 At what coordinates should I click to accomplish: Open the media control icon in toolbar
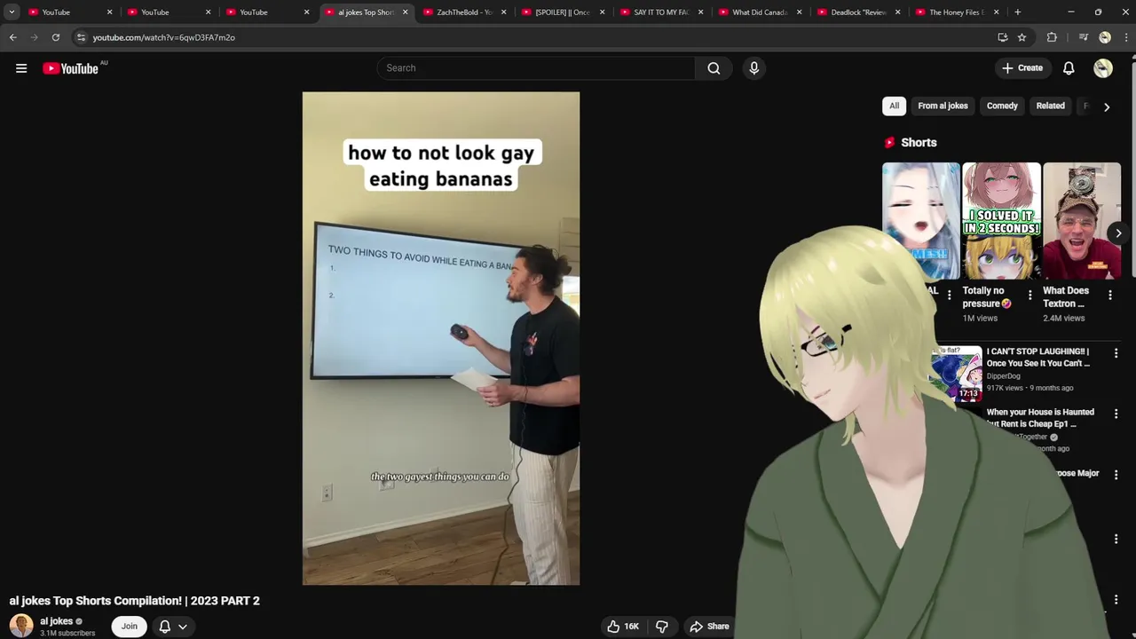(1083, 37)
